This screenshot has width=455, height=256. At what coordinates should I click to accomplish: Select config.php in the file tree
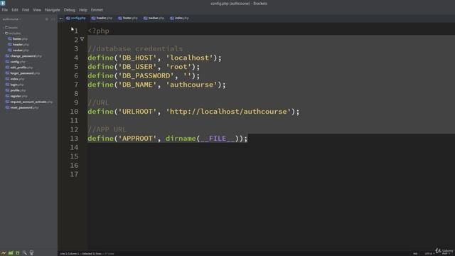point(16,62)
